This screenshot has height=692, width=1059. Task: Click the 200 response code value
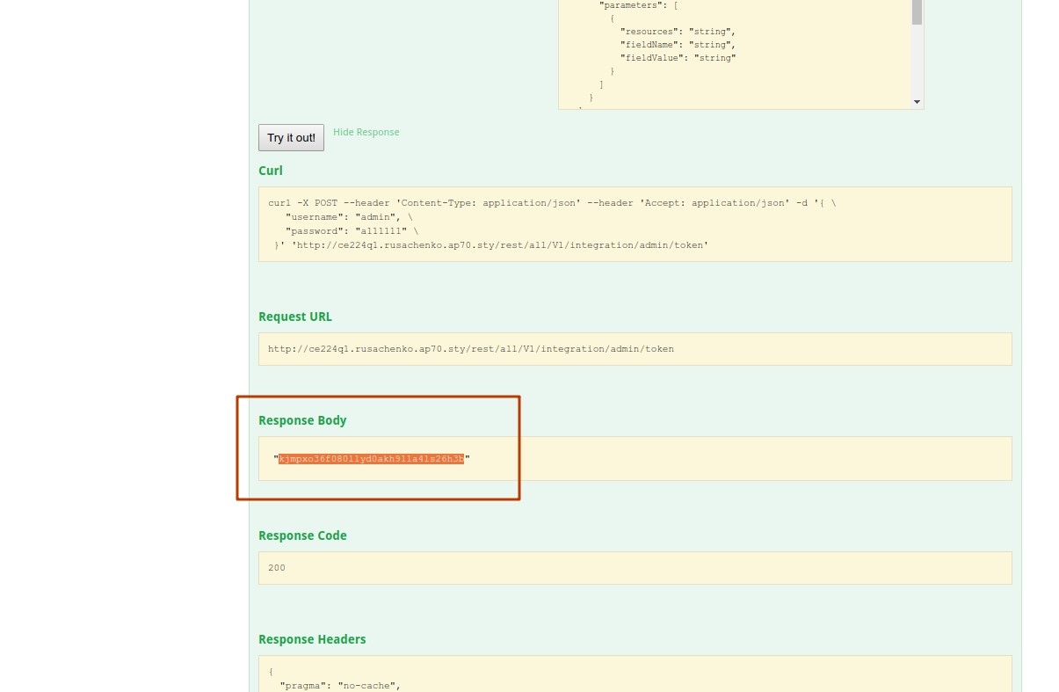click(x=277, y=568)
